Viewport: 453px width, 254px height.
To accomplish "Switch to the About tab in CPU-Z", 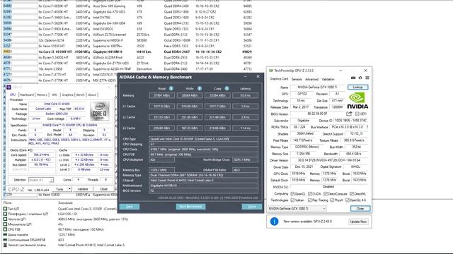I will pos(92,95).
